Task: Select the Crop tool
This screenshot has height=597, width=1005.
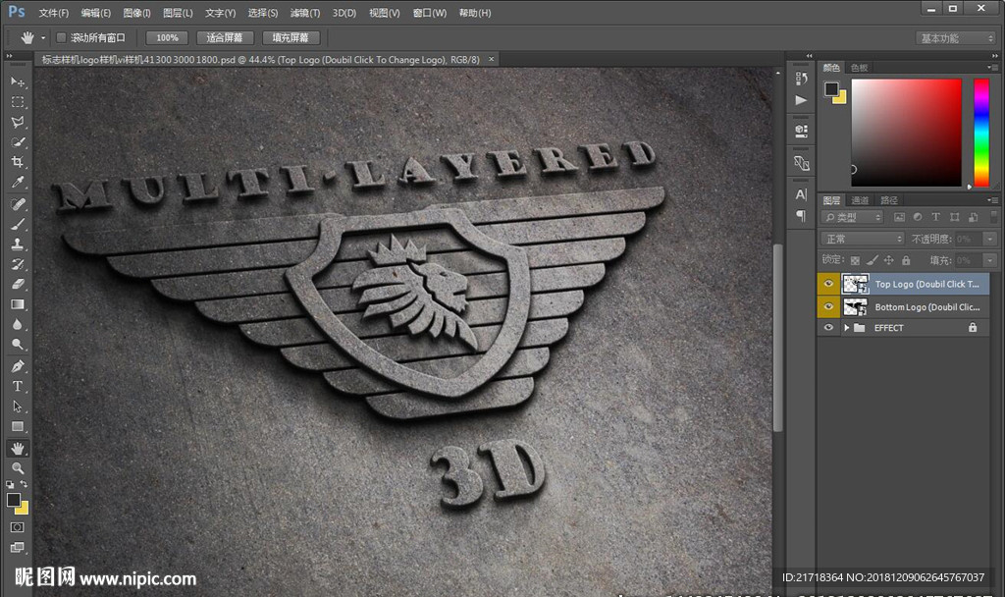Action: point(18,163)
